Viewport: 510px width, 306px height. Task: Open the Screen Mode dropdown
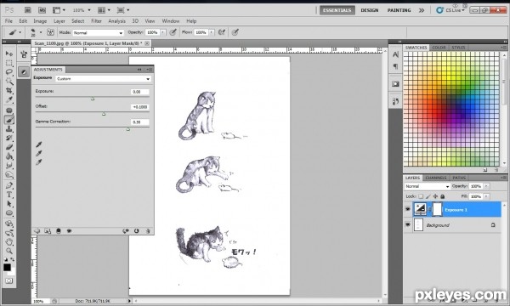123,10
